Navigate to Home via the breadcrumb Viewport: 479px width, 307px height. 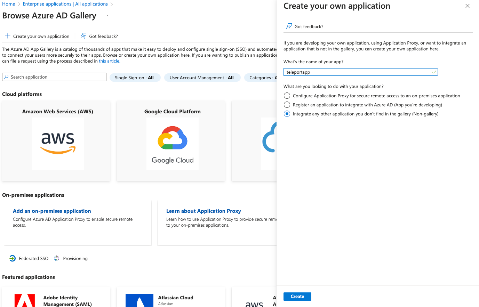point(8,4)
